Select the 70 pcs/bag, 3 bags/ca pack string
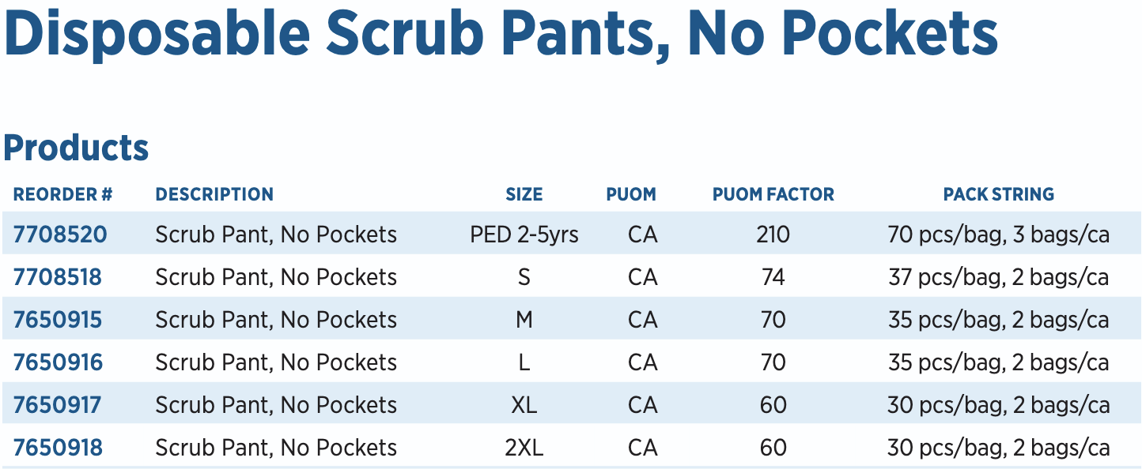 click(x=998, y=234)
